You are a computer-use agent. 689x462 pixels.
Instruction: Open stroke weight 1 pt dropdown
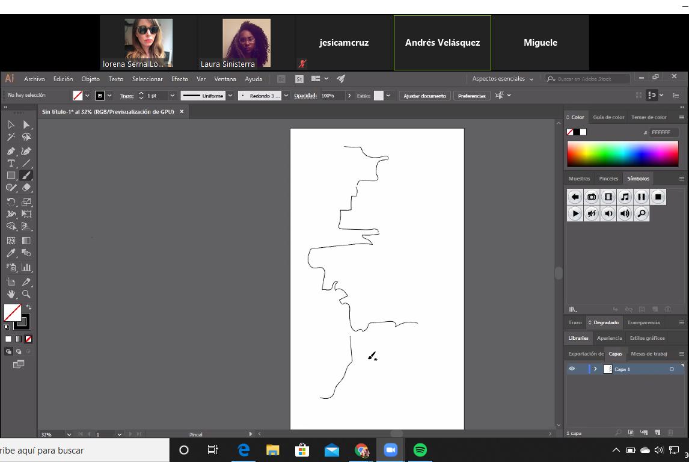(172, 96)
